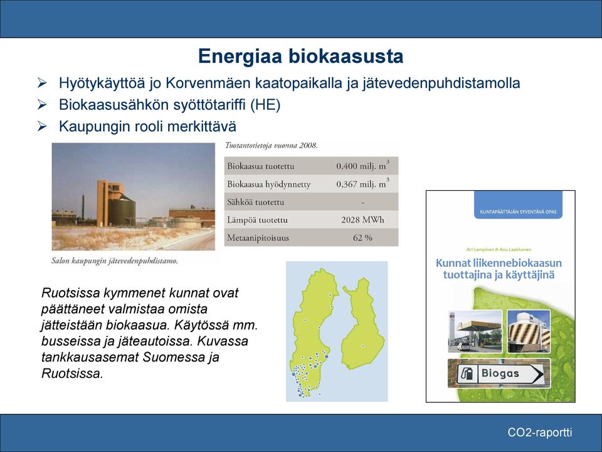Viewport: 602px width, 452px height.
Task: Click book title 'Kunnat liikennebiokaasun tuottajina ja käyttäjinä'
Action: coord(499,269)
